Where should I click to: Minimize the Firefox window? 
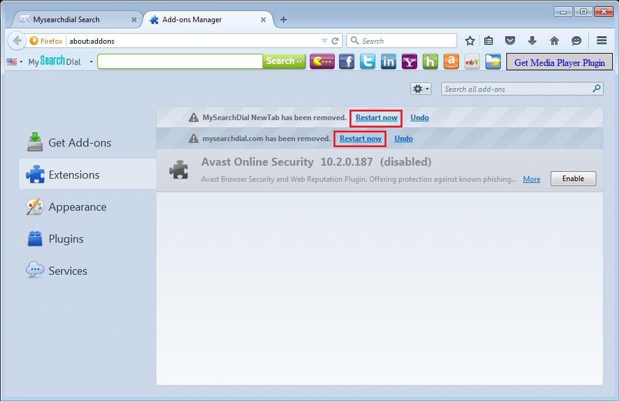563,12
